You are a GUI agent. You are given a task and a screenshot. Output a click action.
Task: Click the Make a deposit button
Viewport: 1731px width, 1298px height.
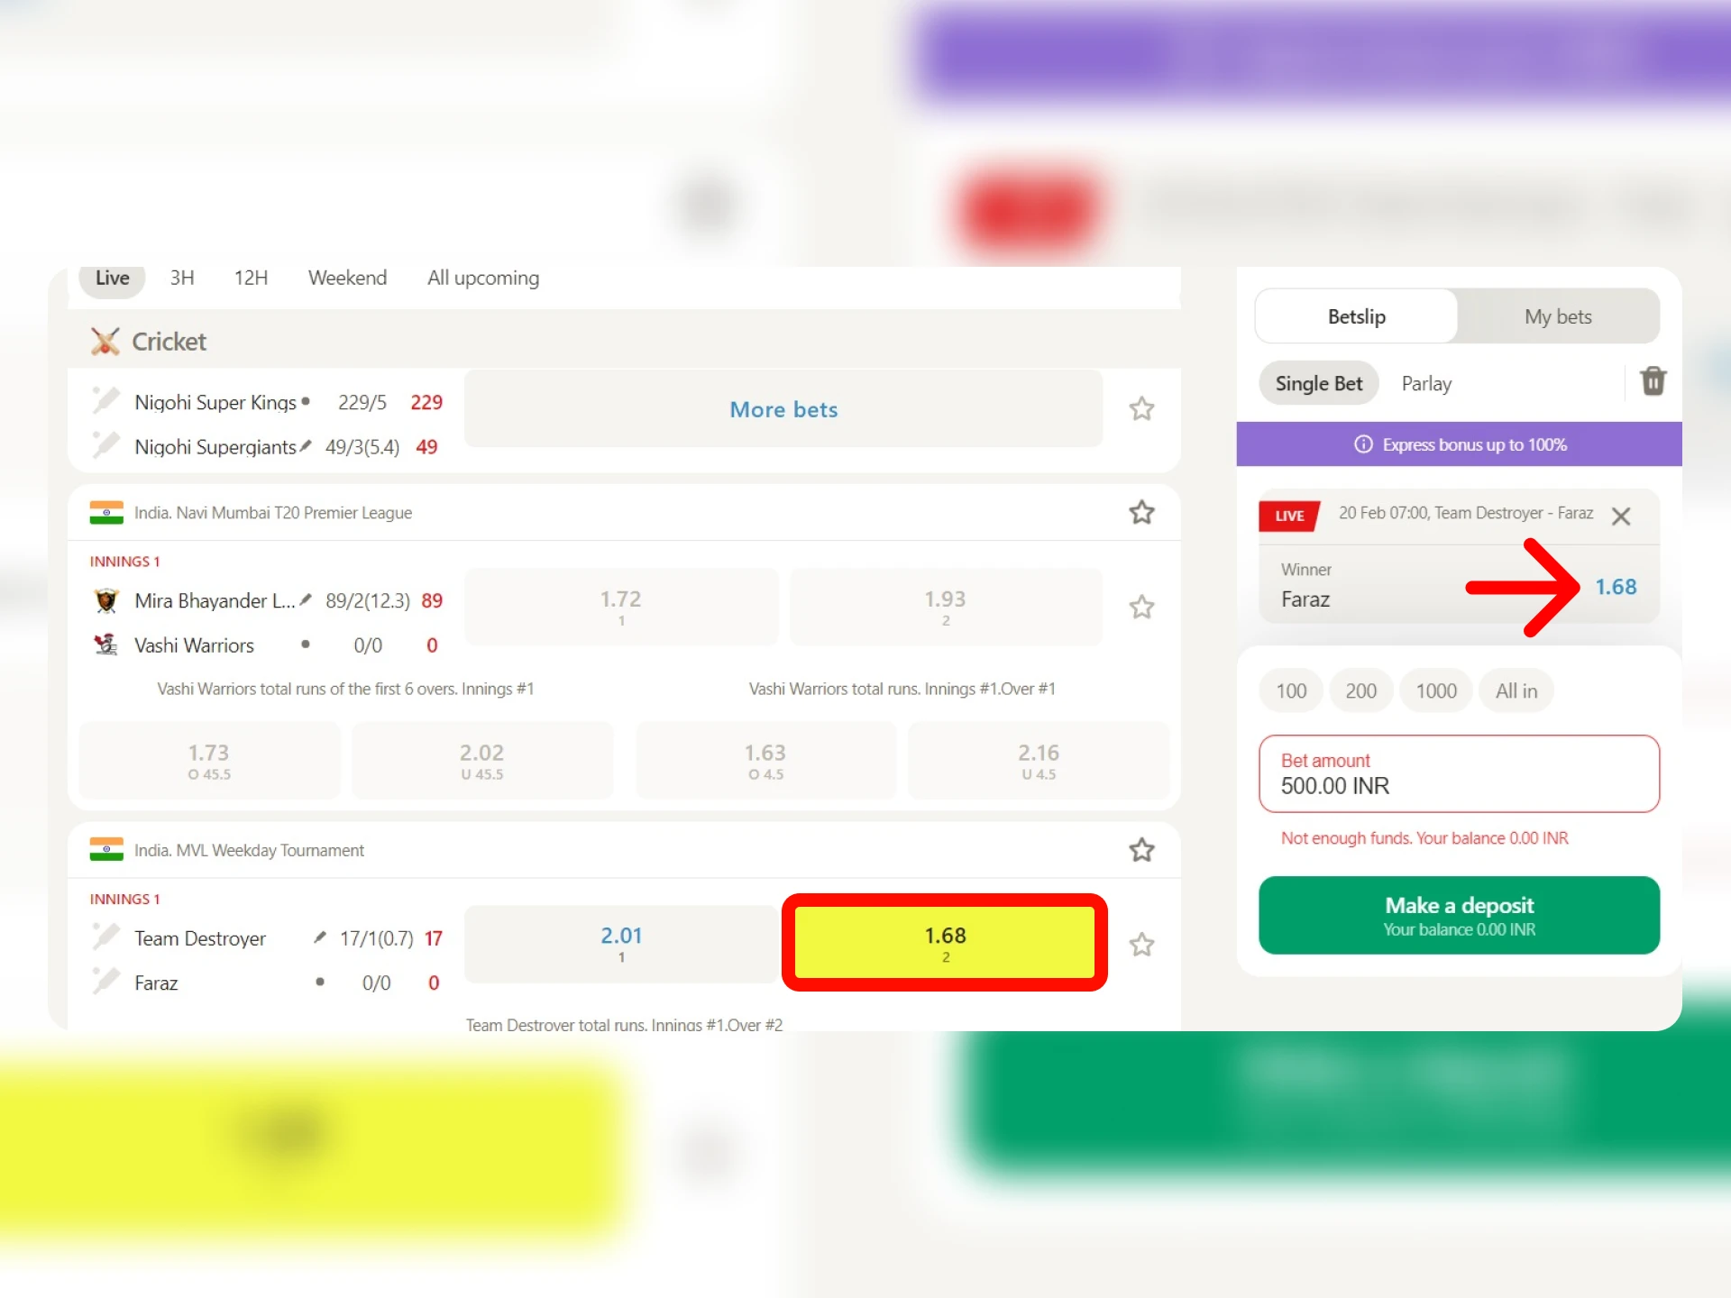coord(1457,913)
